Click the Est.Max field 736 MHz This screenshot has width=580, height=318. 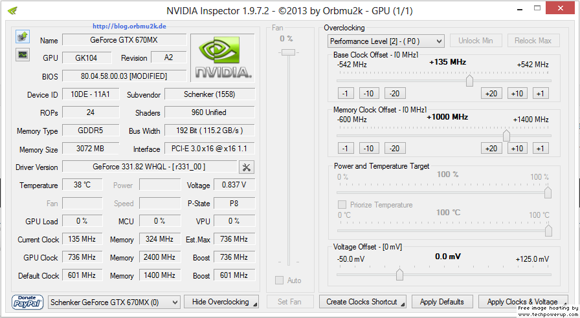point(234,239)
